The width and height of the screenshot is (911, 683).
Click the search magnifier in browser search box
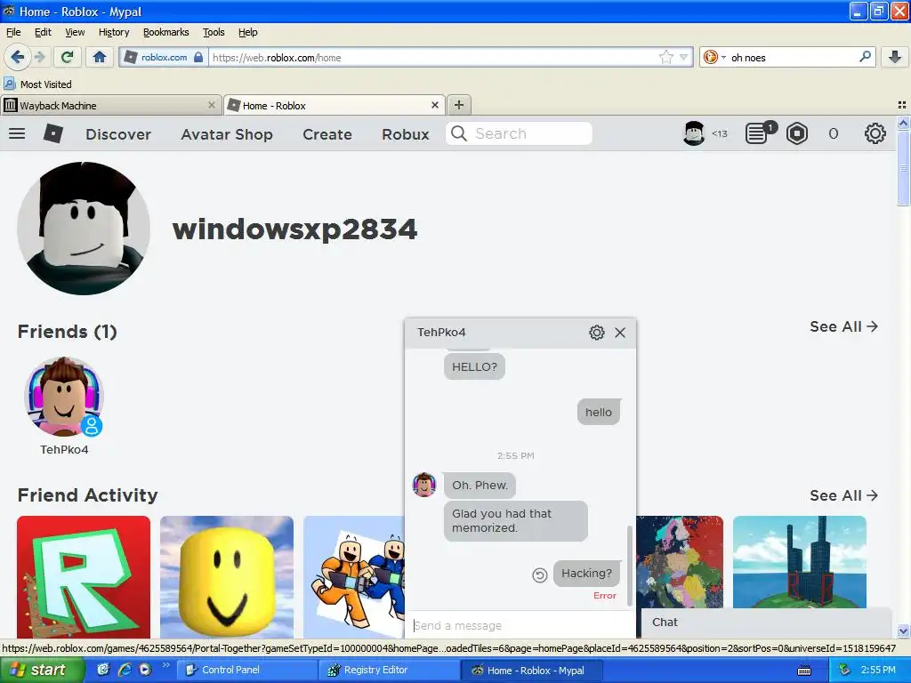point(865,57)
